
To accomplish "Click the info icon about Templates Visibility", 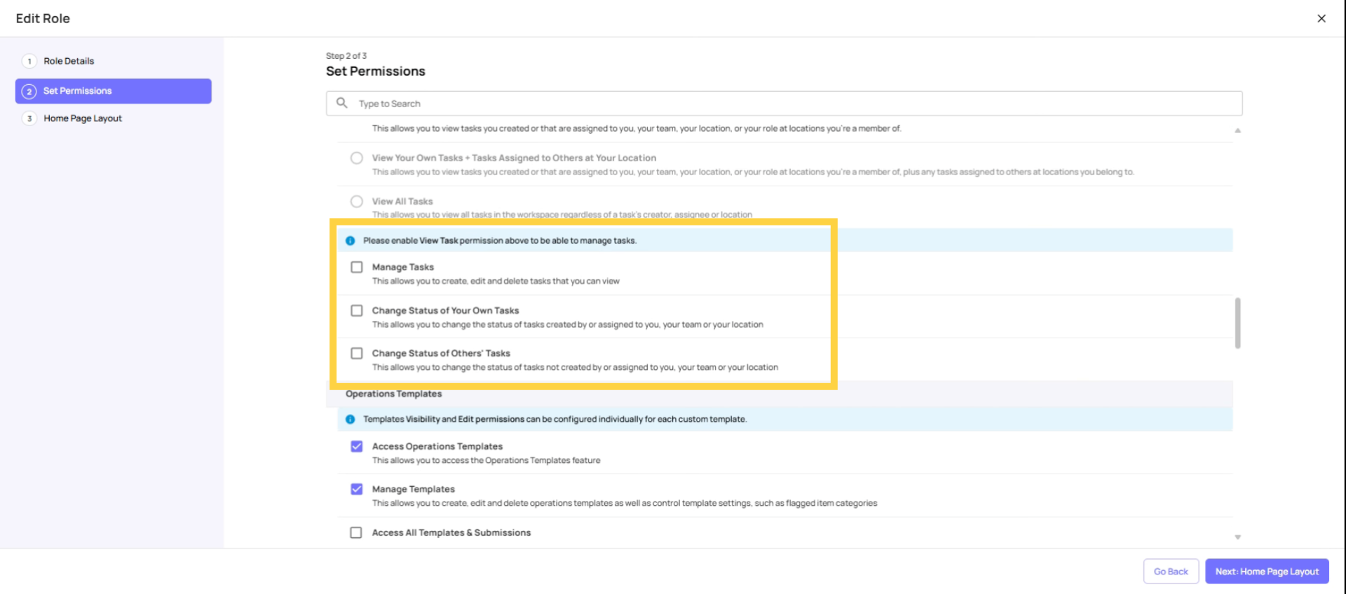I will click(x=351, y=419).
